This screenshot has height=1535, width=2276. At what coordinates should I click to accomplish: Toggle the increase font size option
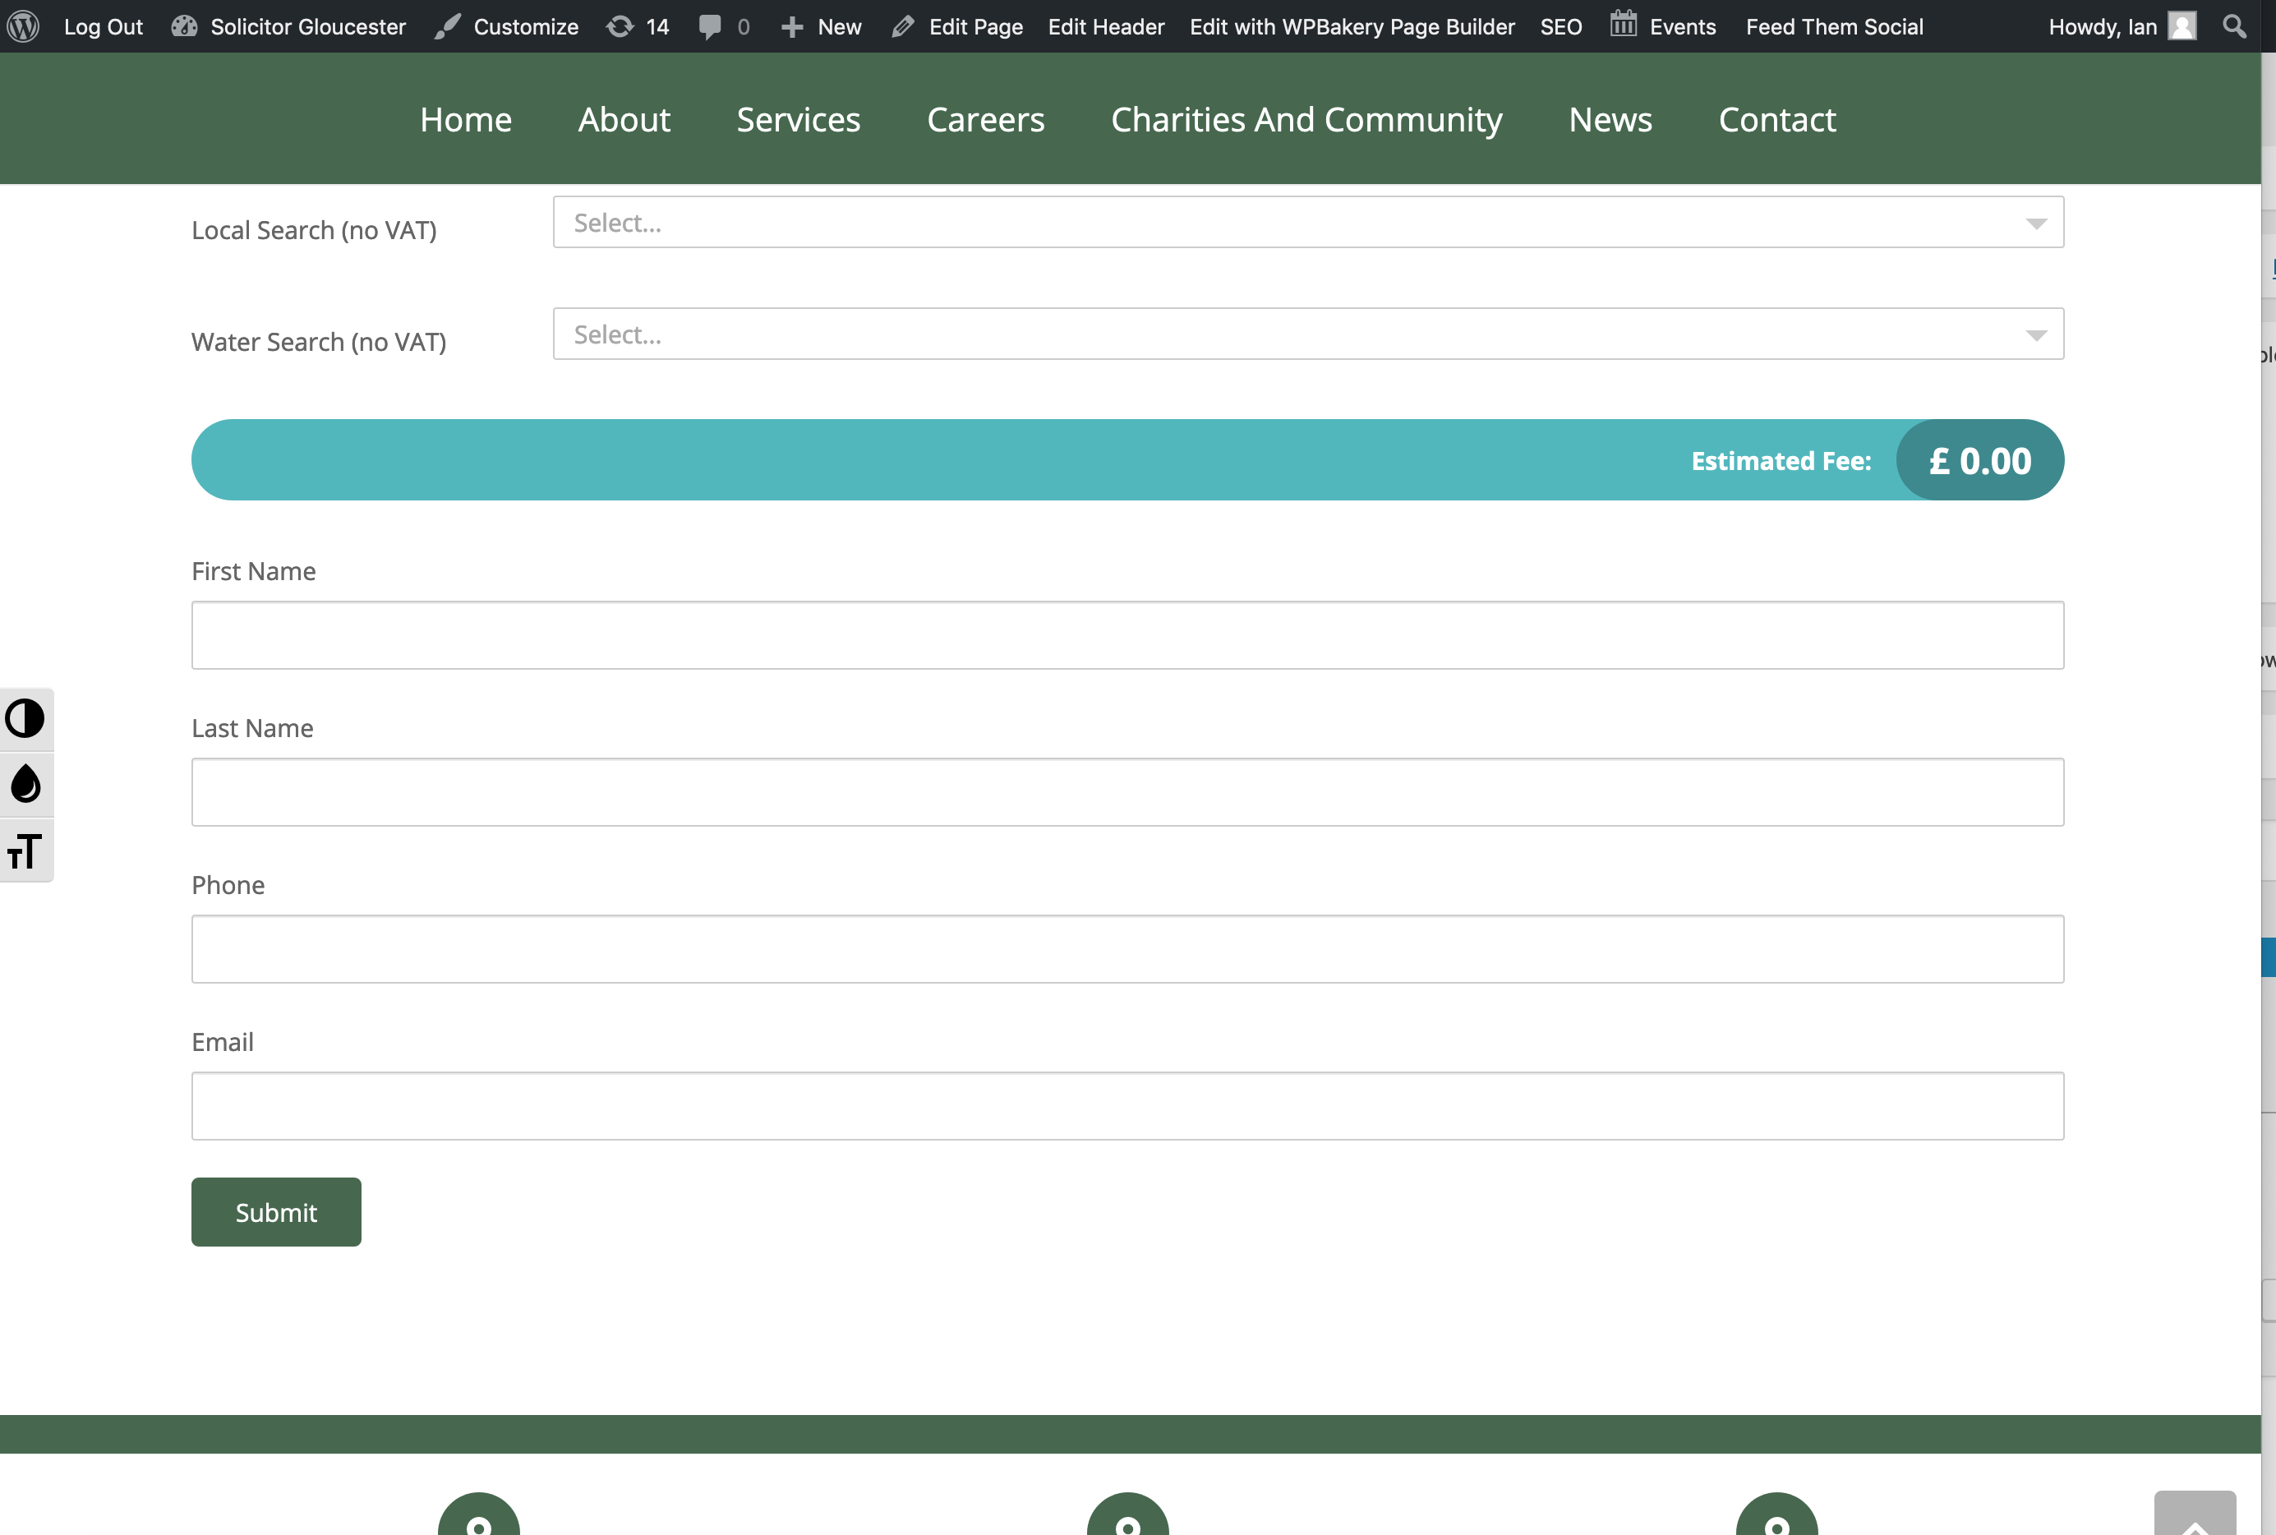point(25,850)
